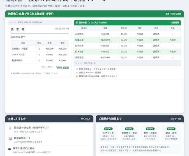Click the ¥48,000 amount for 鈴木物産
The height and width of the screenshot is (156, 189).
pos(105,52)
